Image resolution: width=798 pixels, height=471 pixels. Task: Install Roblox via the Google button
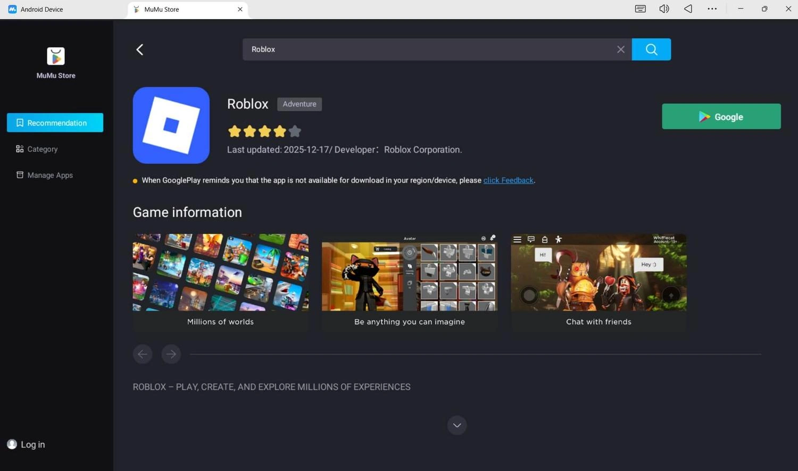coord(721,117)
